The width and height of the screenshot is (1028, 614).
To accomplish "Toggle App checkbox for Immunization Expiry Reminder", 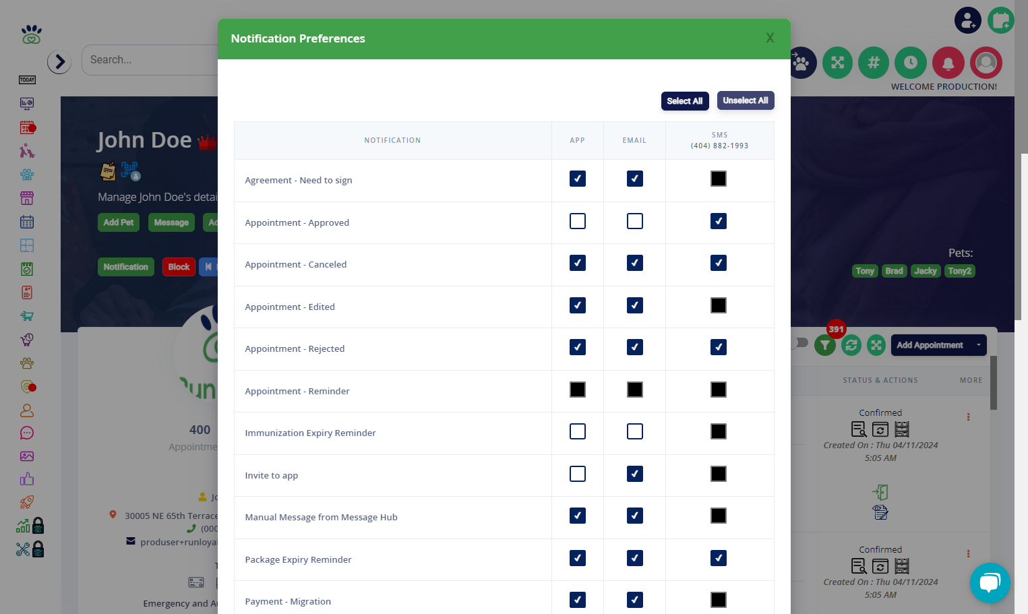I will coord(578,431).
